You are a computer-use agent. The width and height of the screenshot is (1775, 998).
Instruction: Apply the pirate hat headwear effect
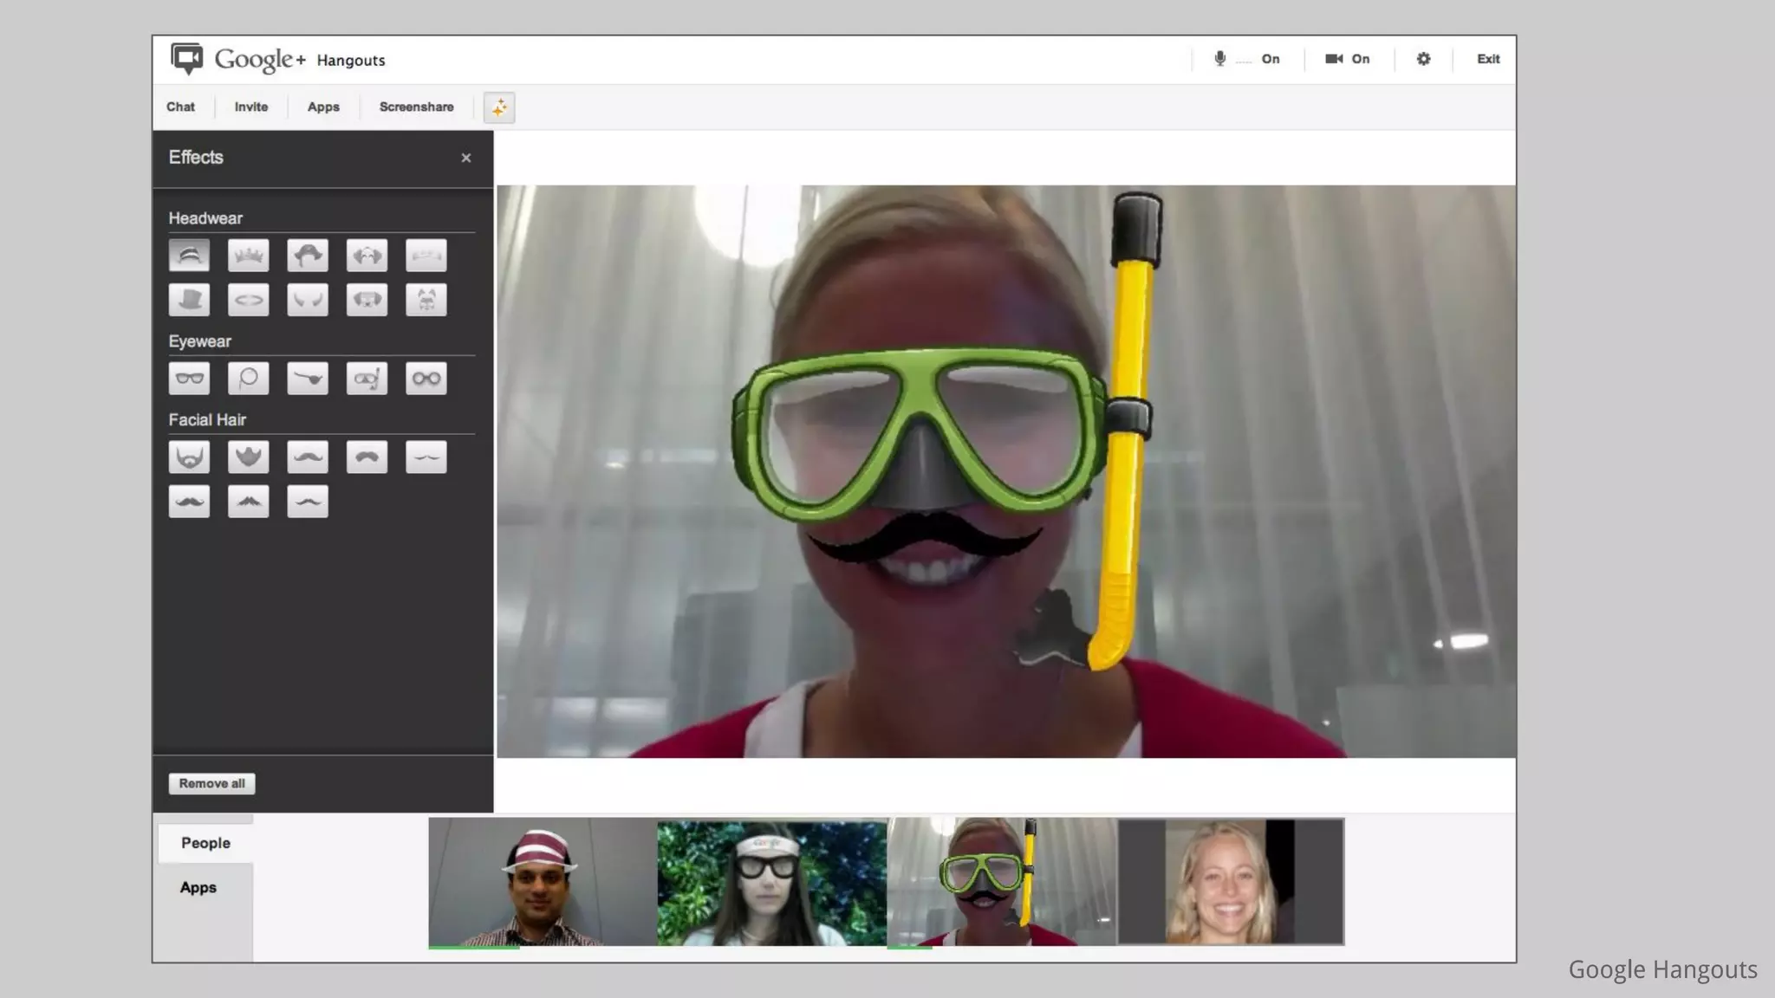click(308, 256)
